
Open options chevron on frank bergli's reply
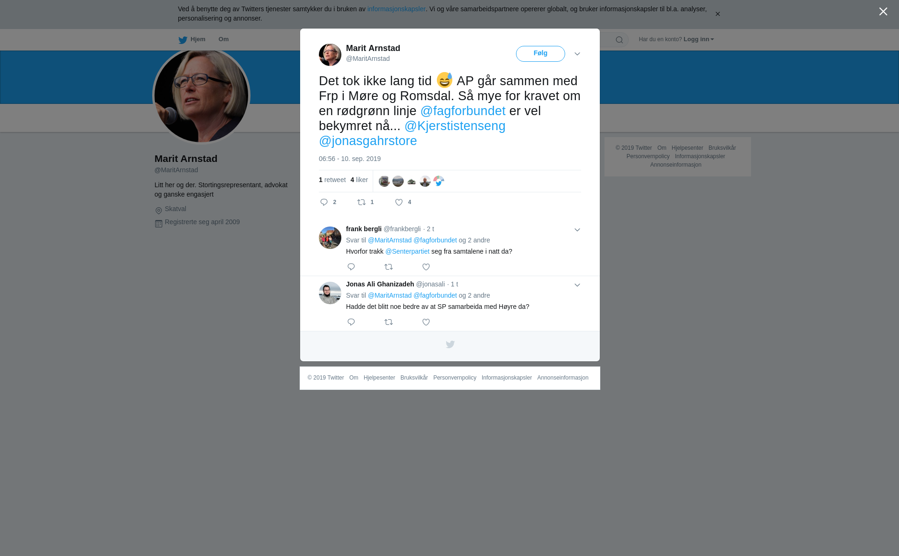(577, 230)
